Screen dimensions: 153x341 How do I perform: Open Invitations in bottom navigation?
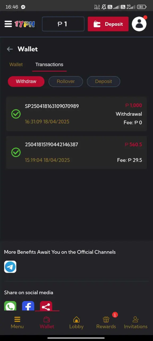[x=136, y=323]
